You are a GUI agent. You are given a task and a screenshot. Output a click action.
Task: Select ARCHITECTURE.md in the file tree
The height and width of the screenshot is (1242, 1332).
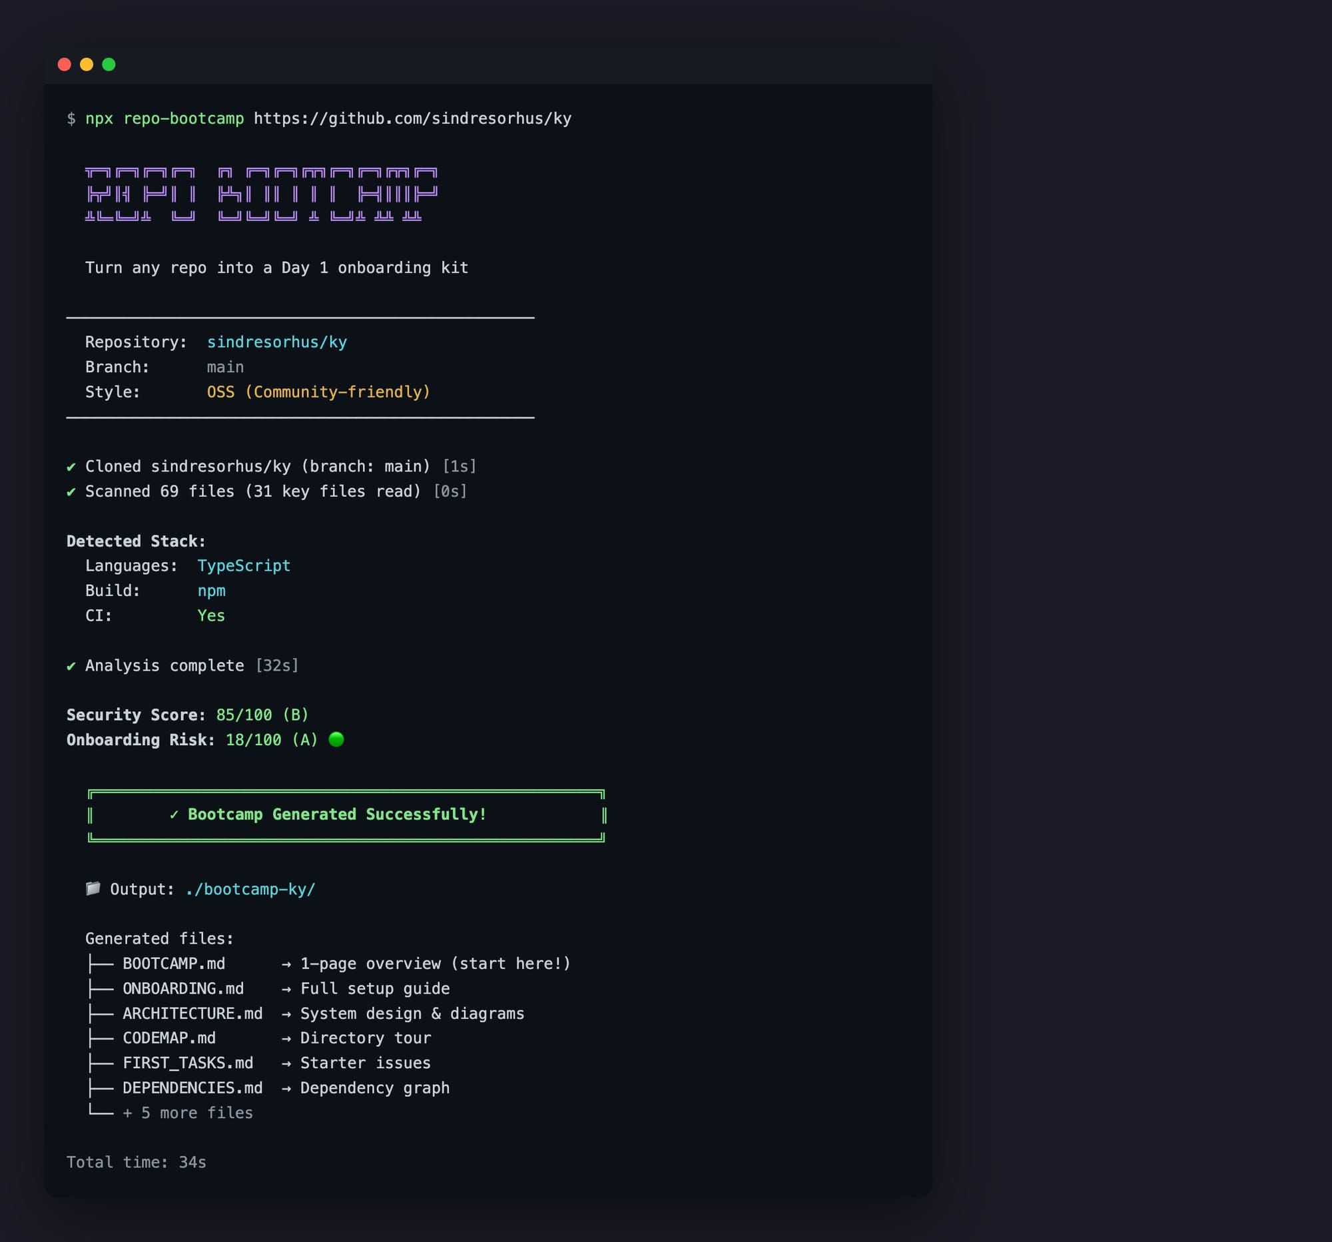coord(192,1013)
